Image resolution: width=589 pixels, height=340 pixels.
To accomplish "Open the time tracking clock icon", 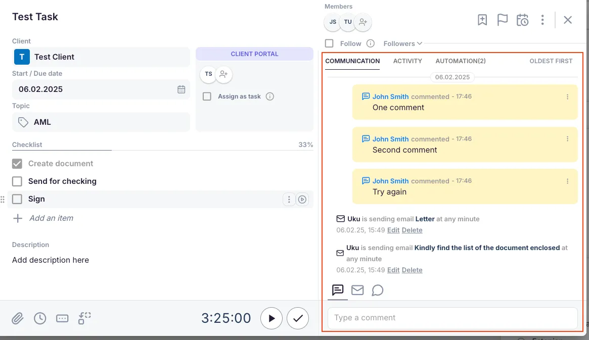I will pyautogui.click(x=40, y=318).
